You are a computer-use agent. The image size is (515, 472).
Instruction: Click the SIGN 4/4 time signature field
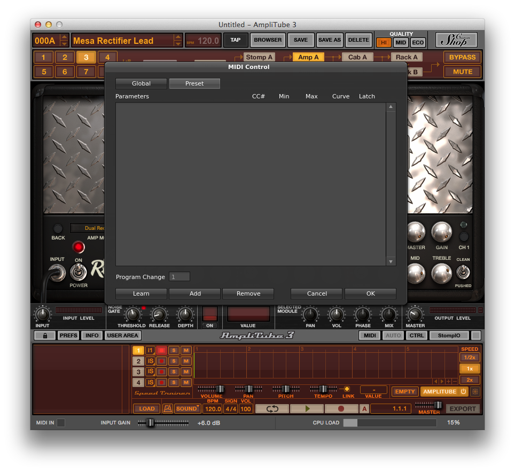[x=231, y=408]
